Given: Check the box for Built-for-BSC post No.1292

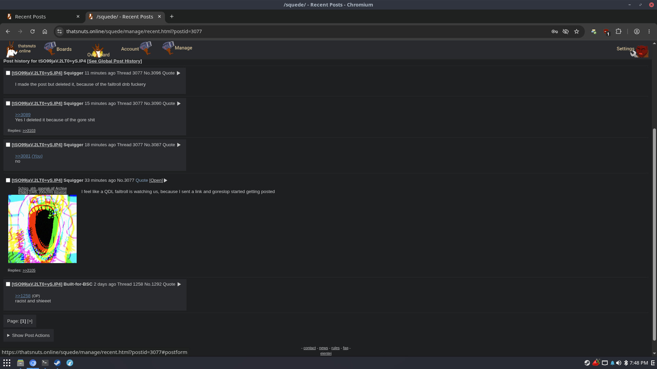Looking at the screenshot, I should [x=8, y=284].
